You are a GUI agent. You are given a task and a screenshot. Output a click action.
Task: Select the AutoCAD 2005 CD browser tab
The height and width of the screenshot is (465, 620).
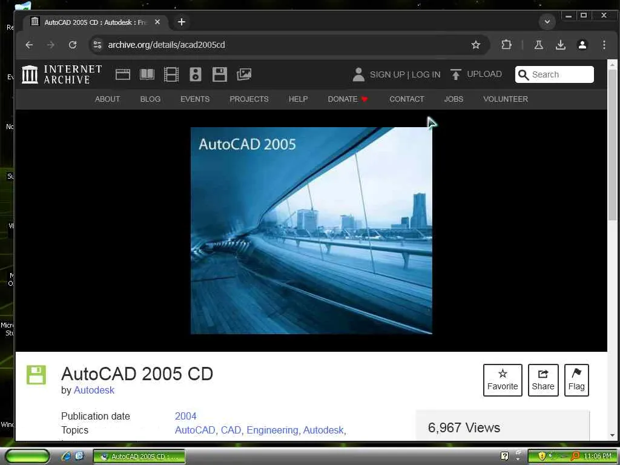pyautogui.click(x=95, y=22)
